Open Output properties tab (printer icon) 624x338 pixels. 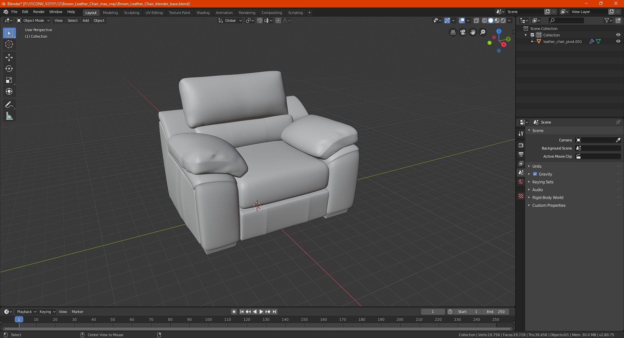[521, 154]
